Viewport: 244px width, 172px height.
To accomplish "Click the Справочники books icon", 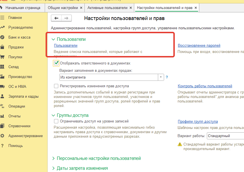I will point(2,126).
